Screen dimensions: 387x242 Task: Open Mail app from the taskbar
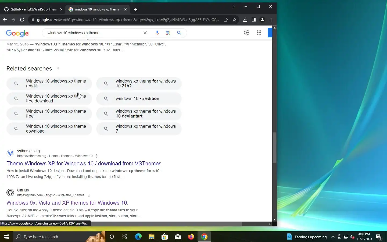[x=178, y=237]
